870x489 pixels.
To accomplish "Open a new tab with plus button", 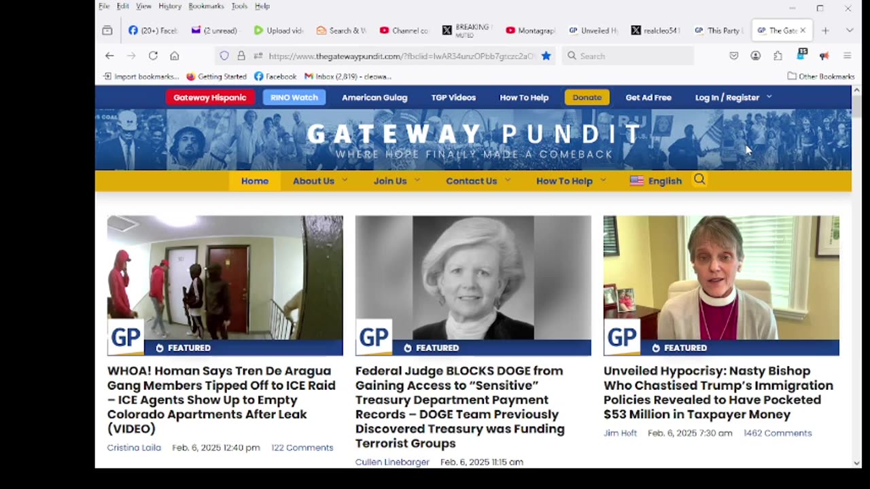I will coord(825,31).
